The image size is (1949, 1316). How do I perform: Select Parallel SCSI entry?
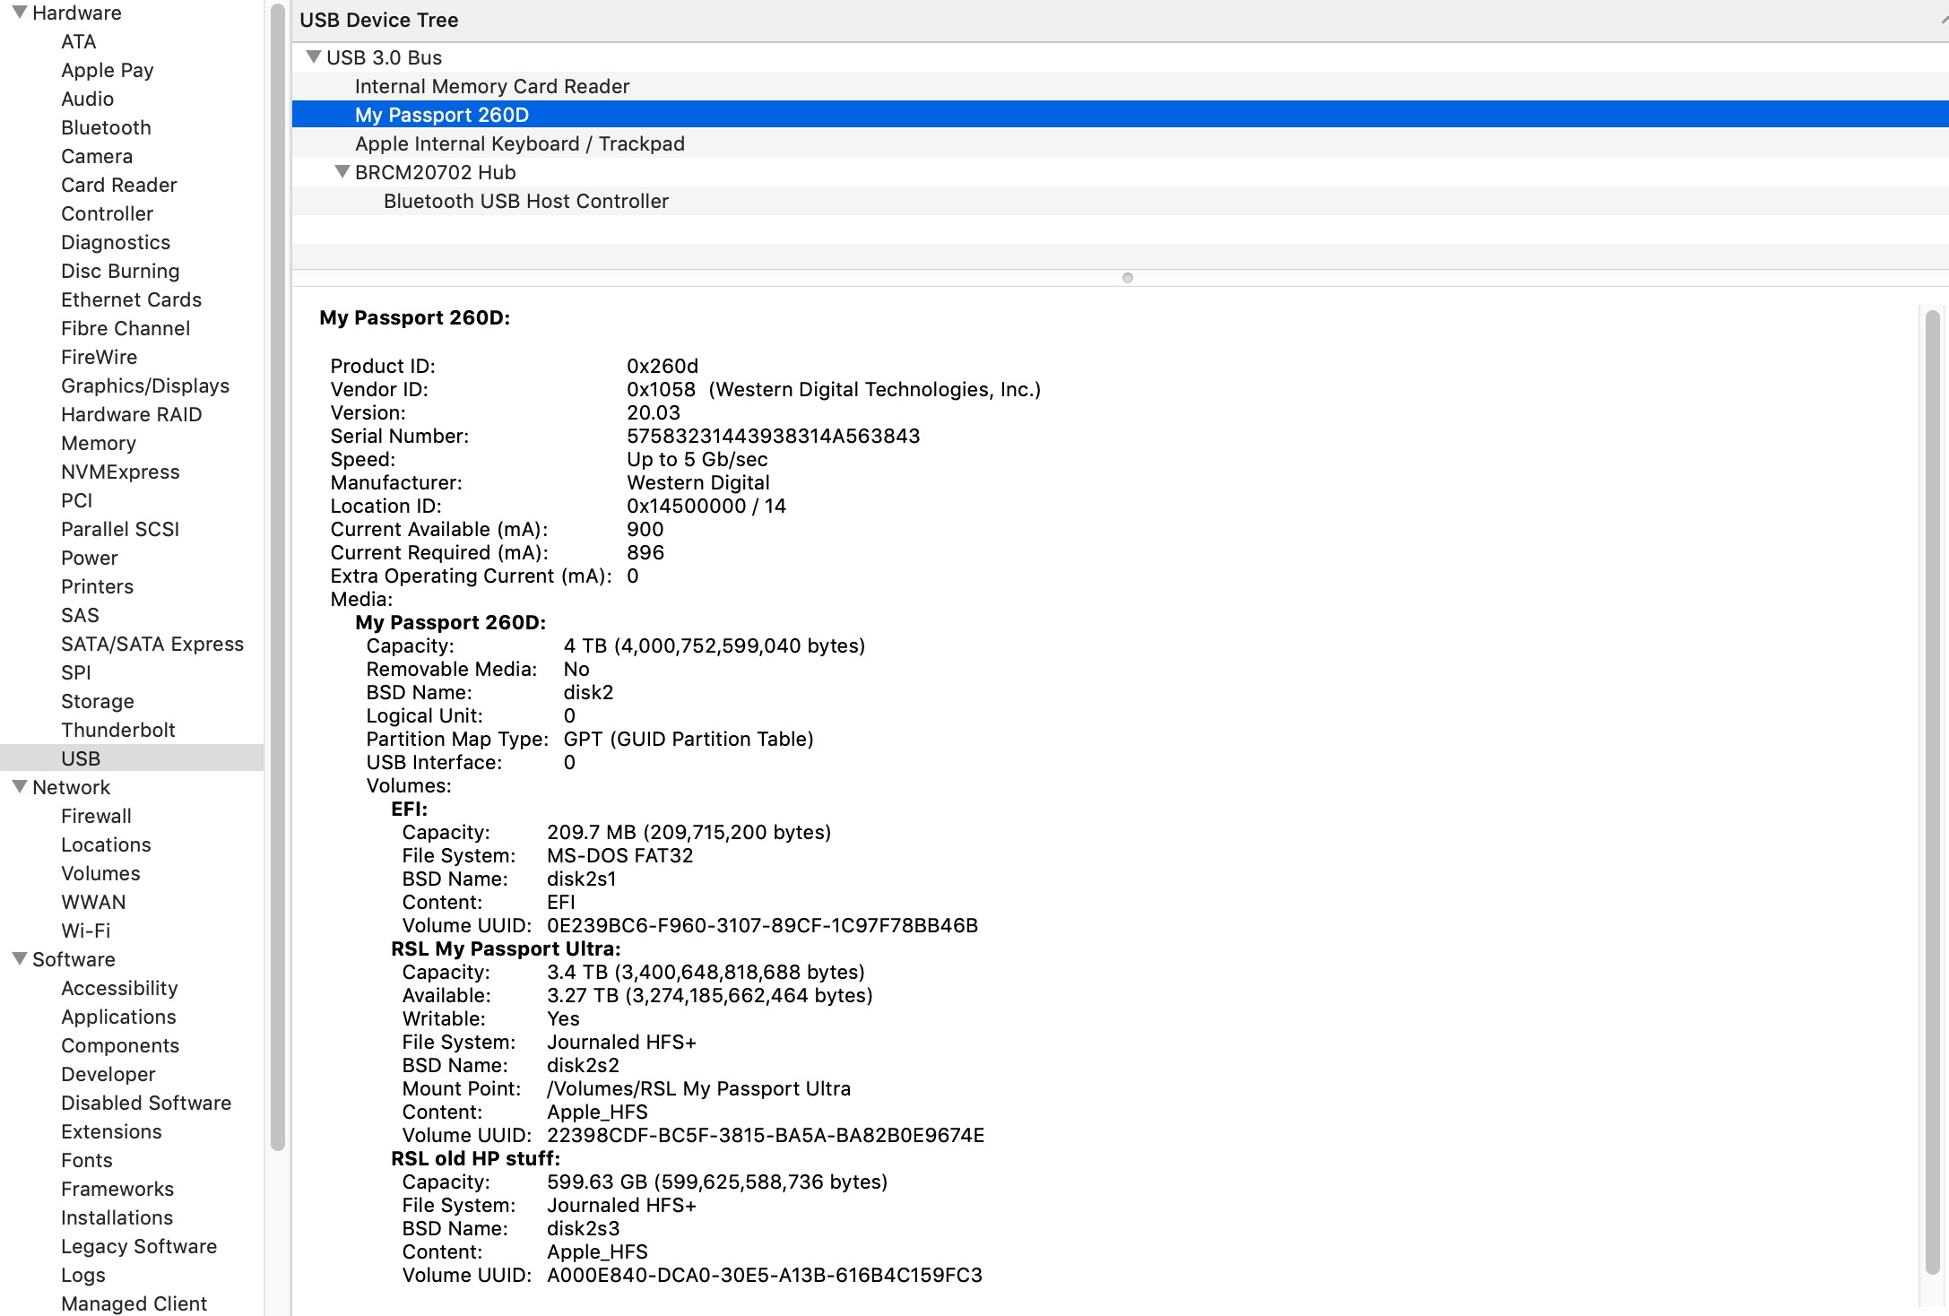pyautogui.click(x=120, y=529)
